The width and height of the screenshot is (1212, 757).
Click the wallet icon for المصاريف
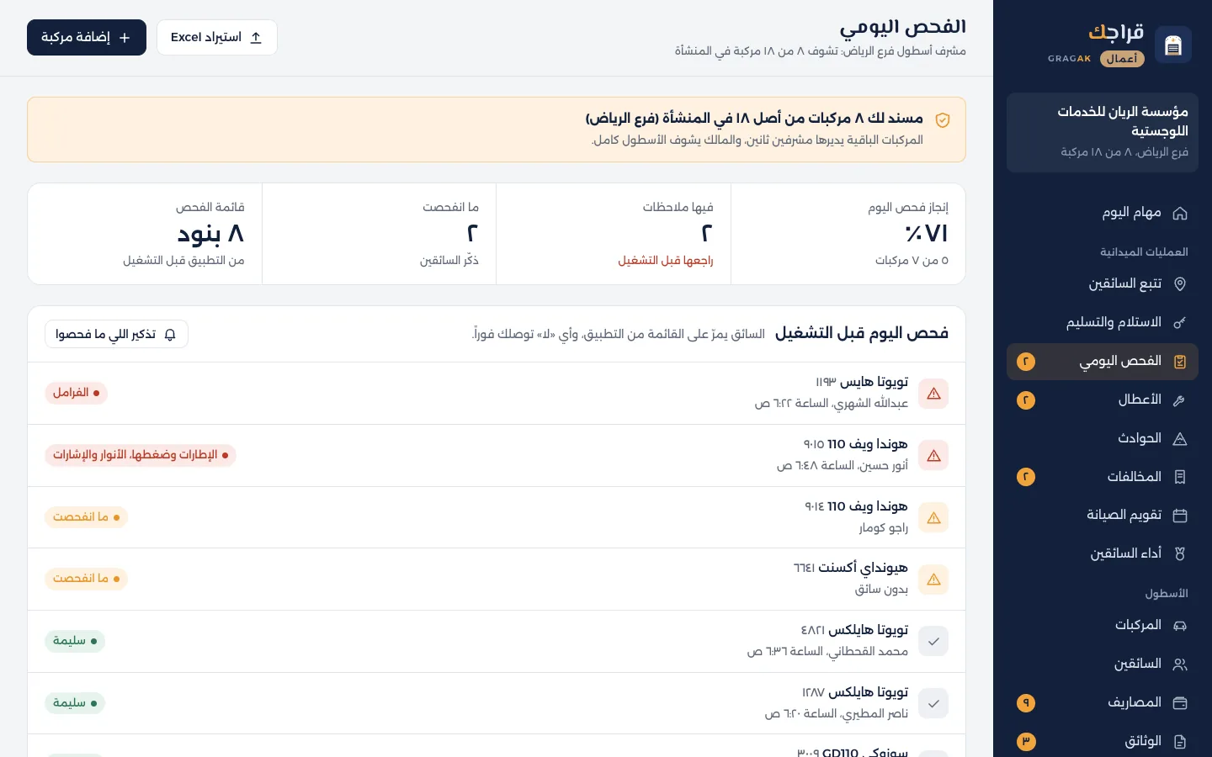[1180, 703]
